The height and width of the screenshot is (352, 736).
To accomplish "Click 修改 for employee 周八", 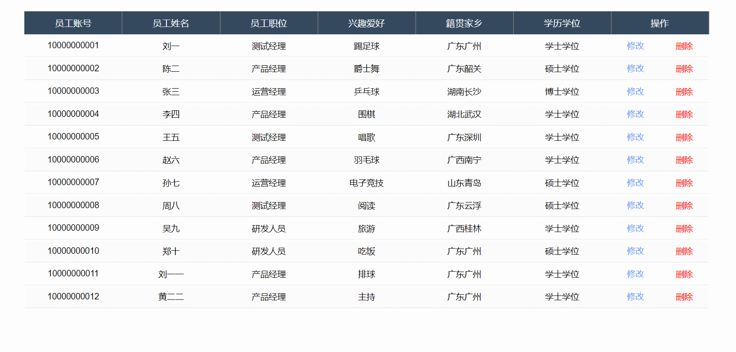I will [x=635, y=206].
